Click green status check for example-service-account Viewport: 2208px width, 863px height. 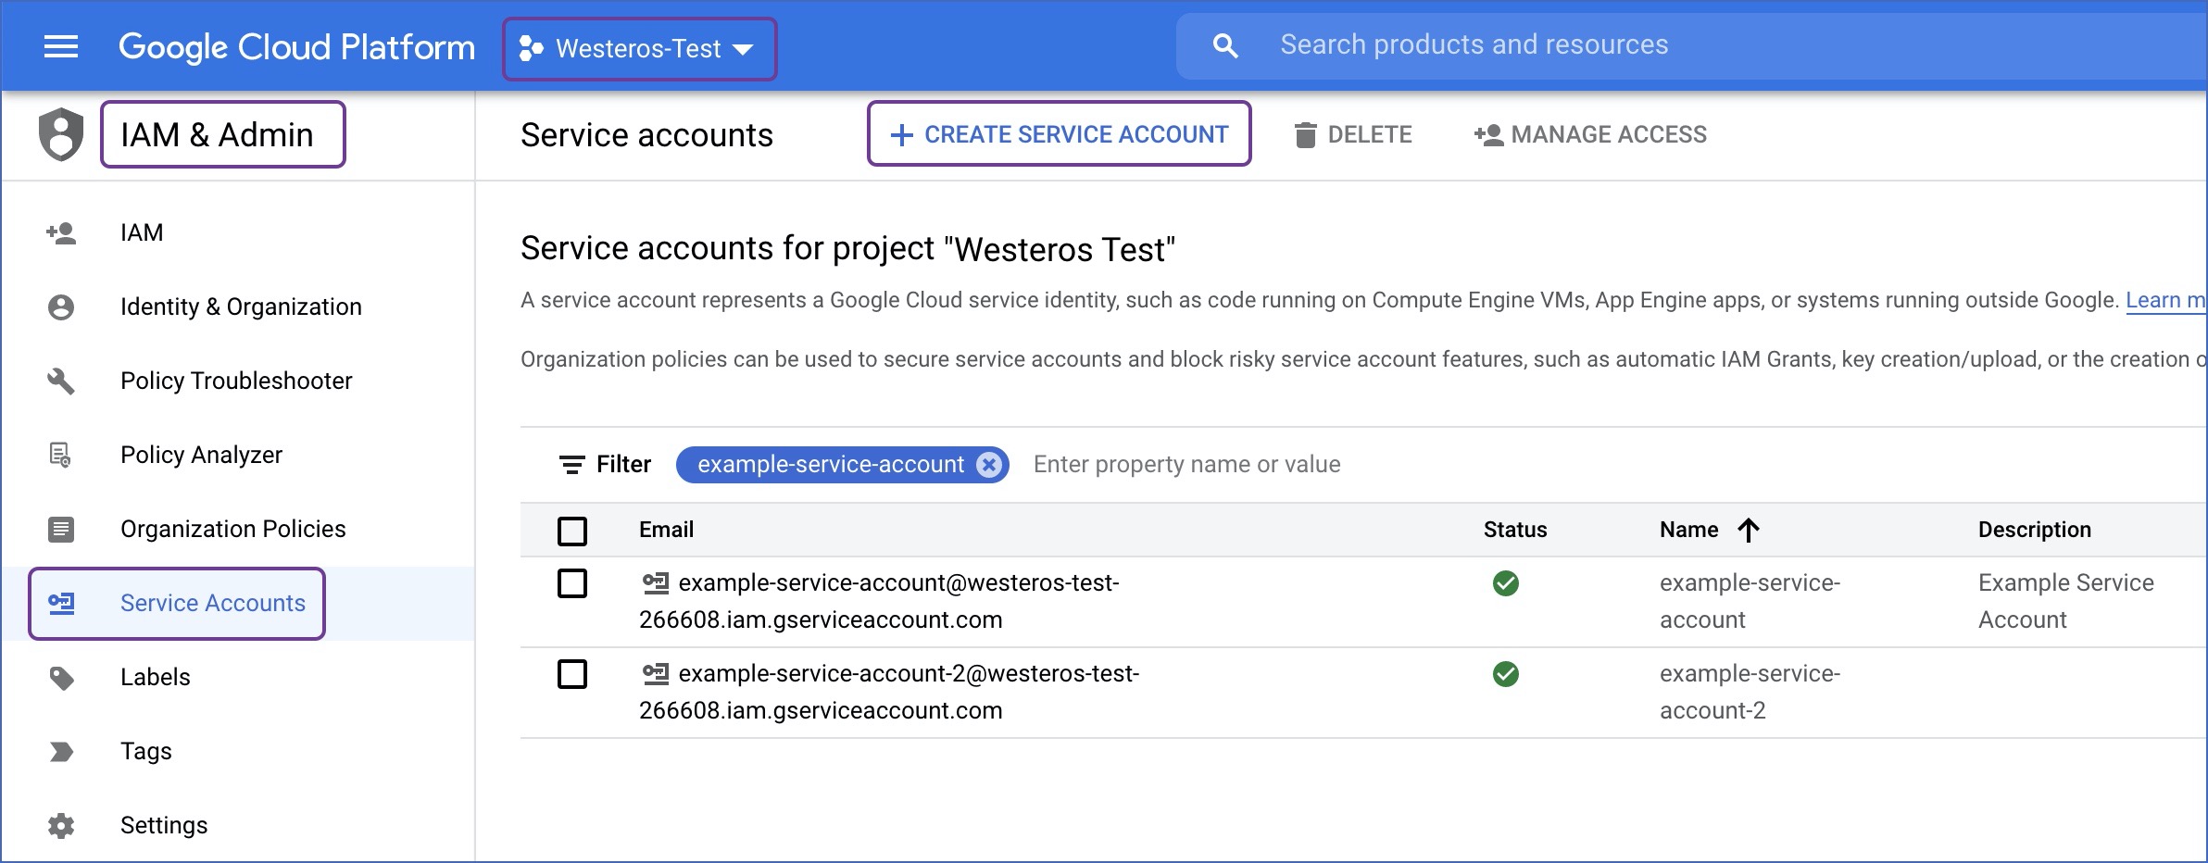click(x=1506, y=583)
